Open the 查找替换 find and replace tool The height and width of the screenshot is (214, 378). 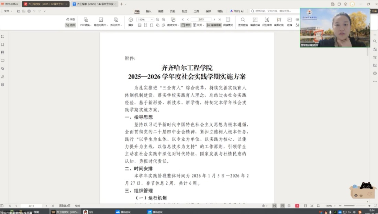(x=243, y=20)
